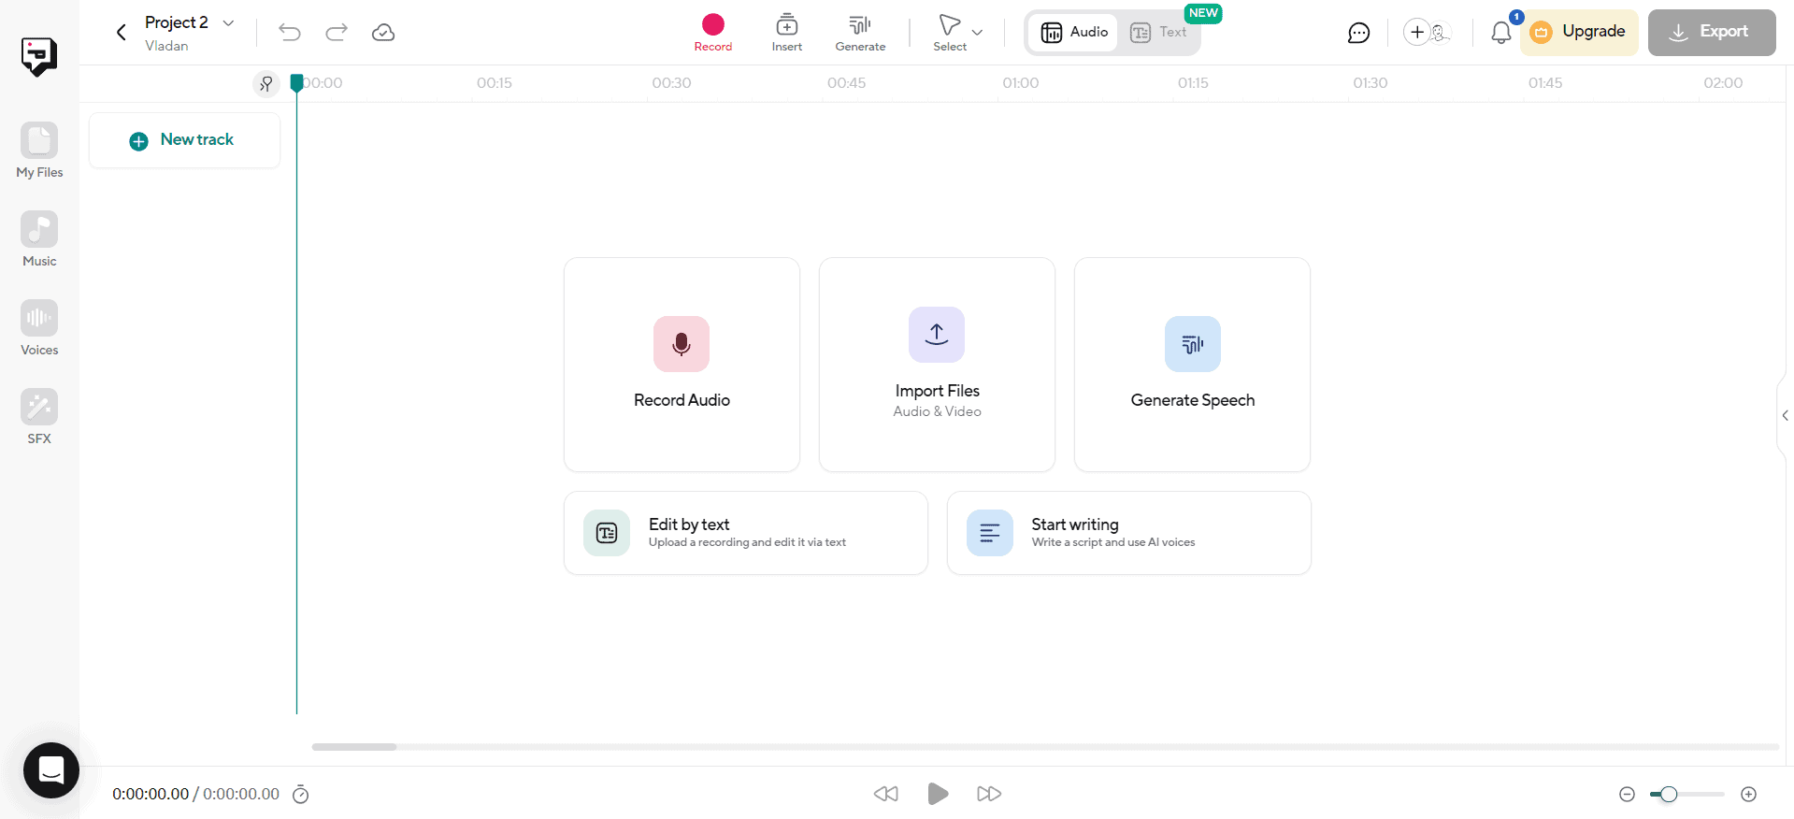
Task: Click the playhead marker at 00:00
Action: 296,83
